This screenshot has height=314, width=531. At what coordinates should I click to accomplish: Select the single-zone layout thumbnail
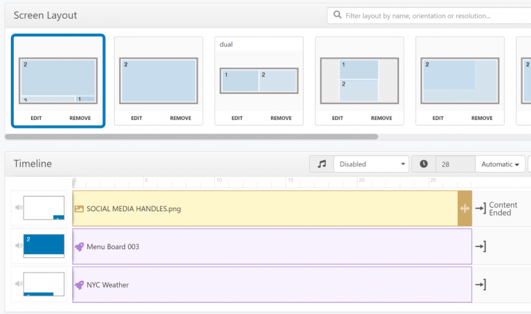click(x=158, y=81)
